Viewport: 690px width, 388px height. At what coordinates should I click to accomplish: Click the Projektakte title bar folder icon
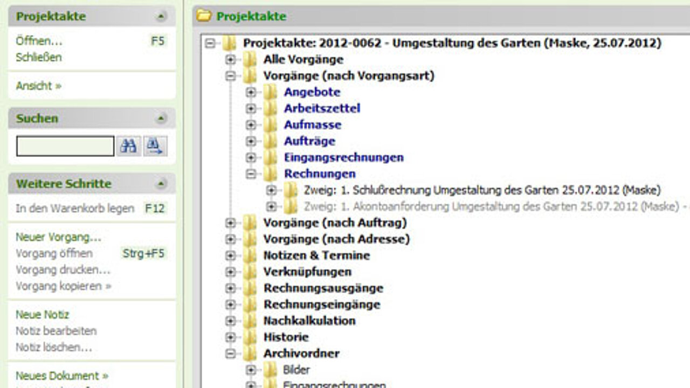[x=204, y=16]
